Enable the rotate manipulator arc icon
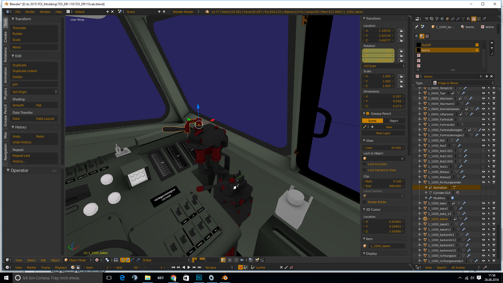The image size is (503, 283). coord(133,260)
